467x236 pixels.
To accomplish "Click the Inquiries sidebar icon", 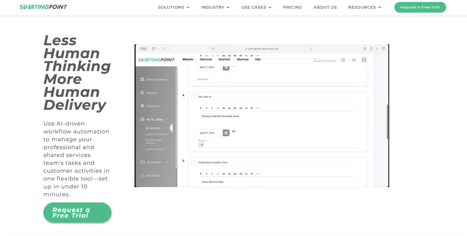I will tap(142, 93).
